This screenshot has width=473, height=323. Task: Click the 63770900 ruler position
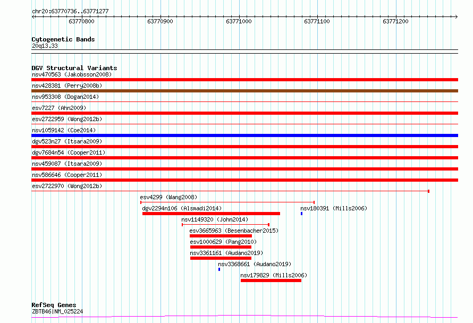coord(160,21)
